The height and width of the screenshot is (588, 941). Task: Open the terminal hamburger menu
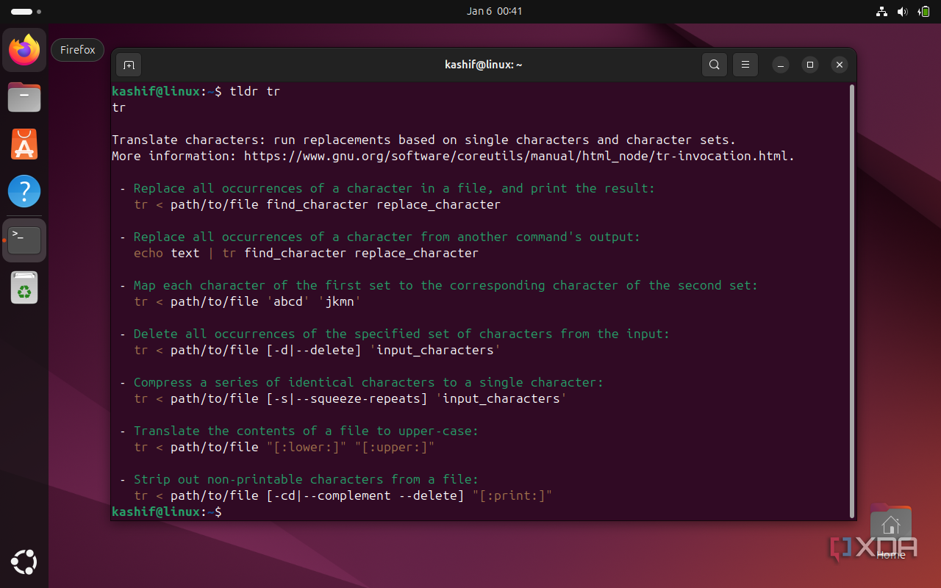(745, 65)
